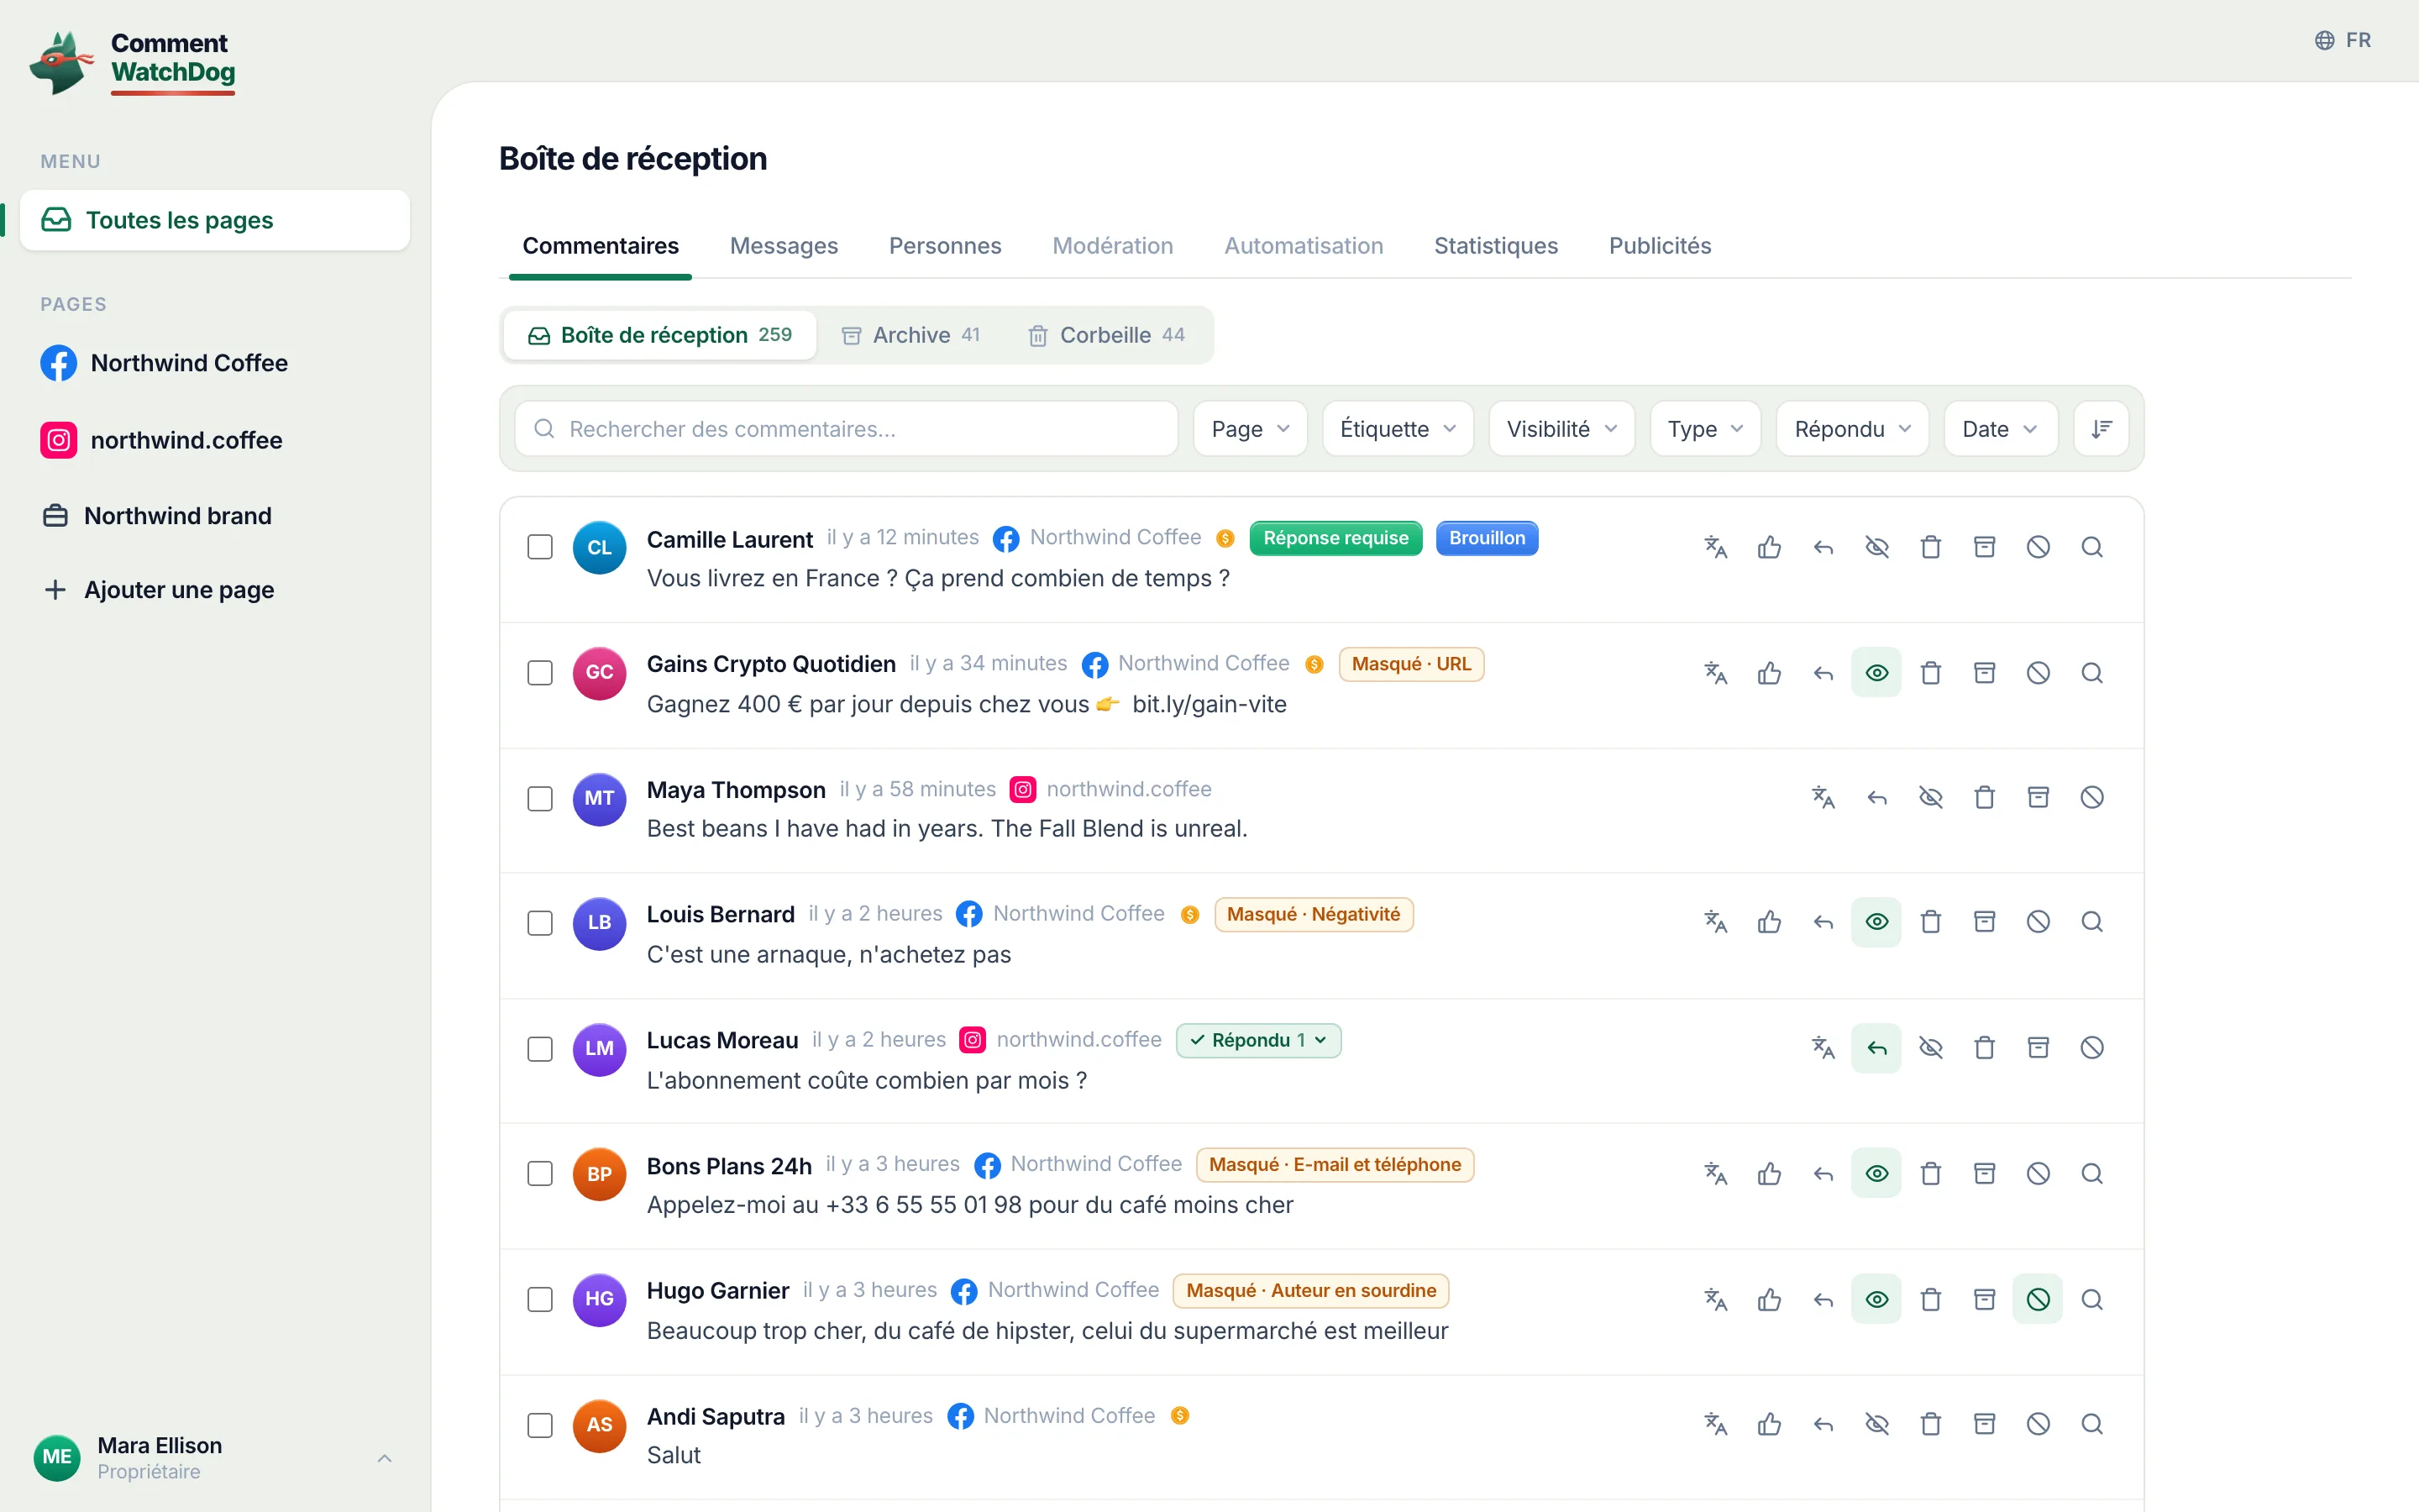Expand the Mara Ellison account menu
The image size is (2419, 1512).
point(214,1458)
